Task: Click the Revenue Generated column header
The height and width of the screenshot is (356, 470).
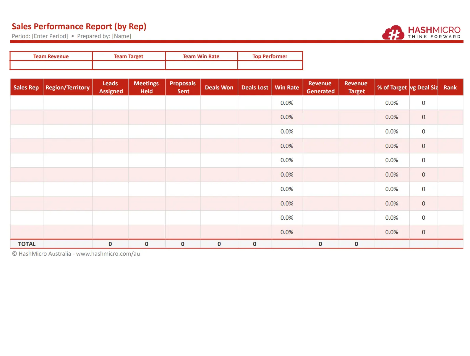Action: click(320, 87)
